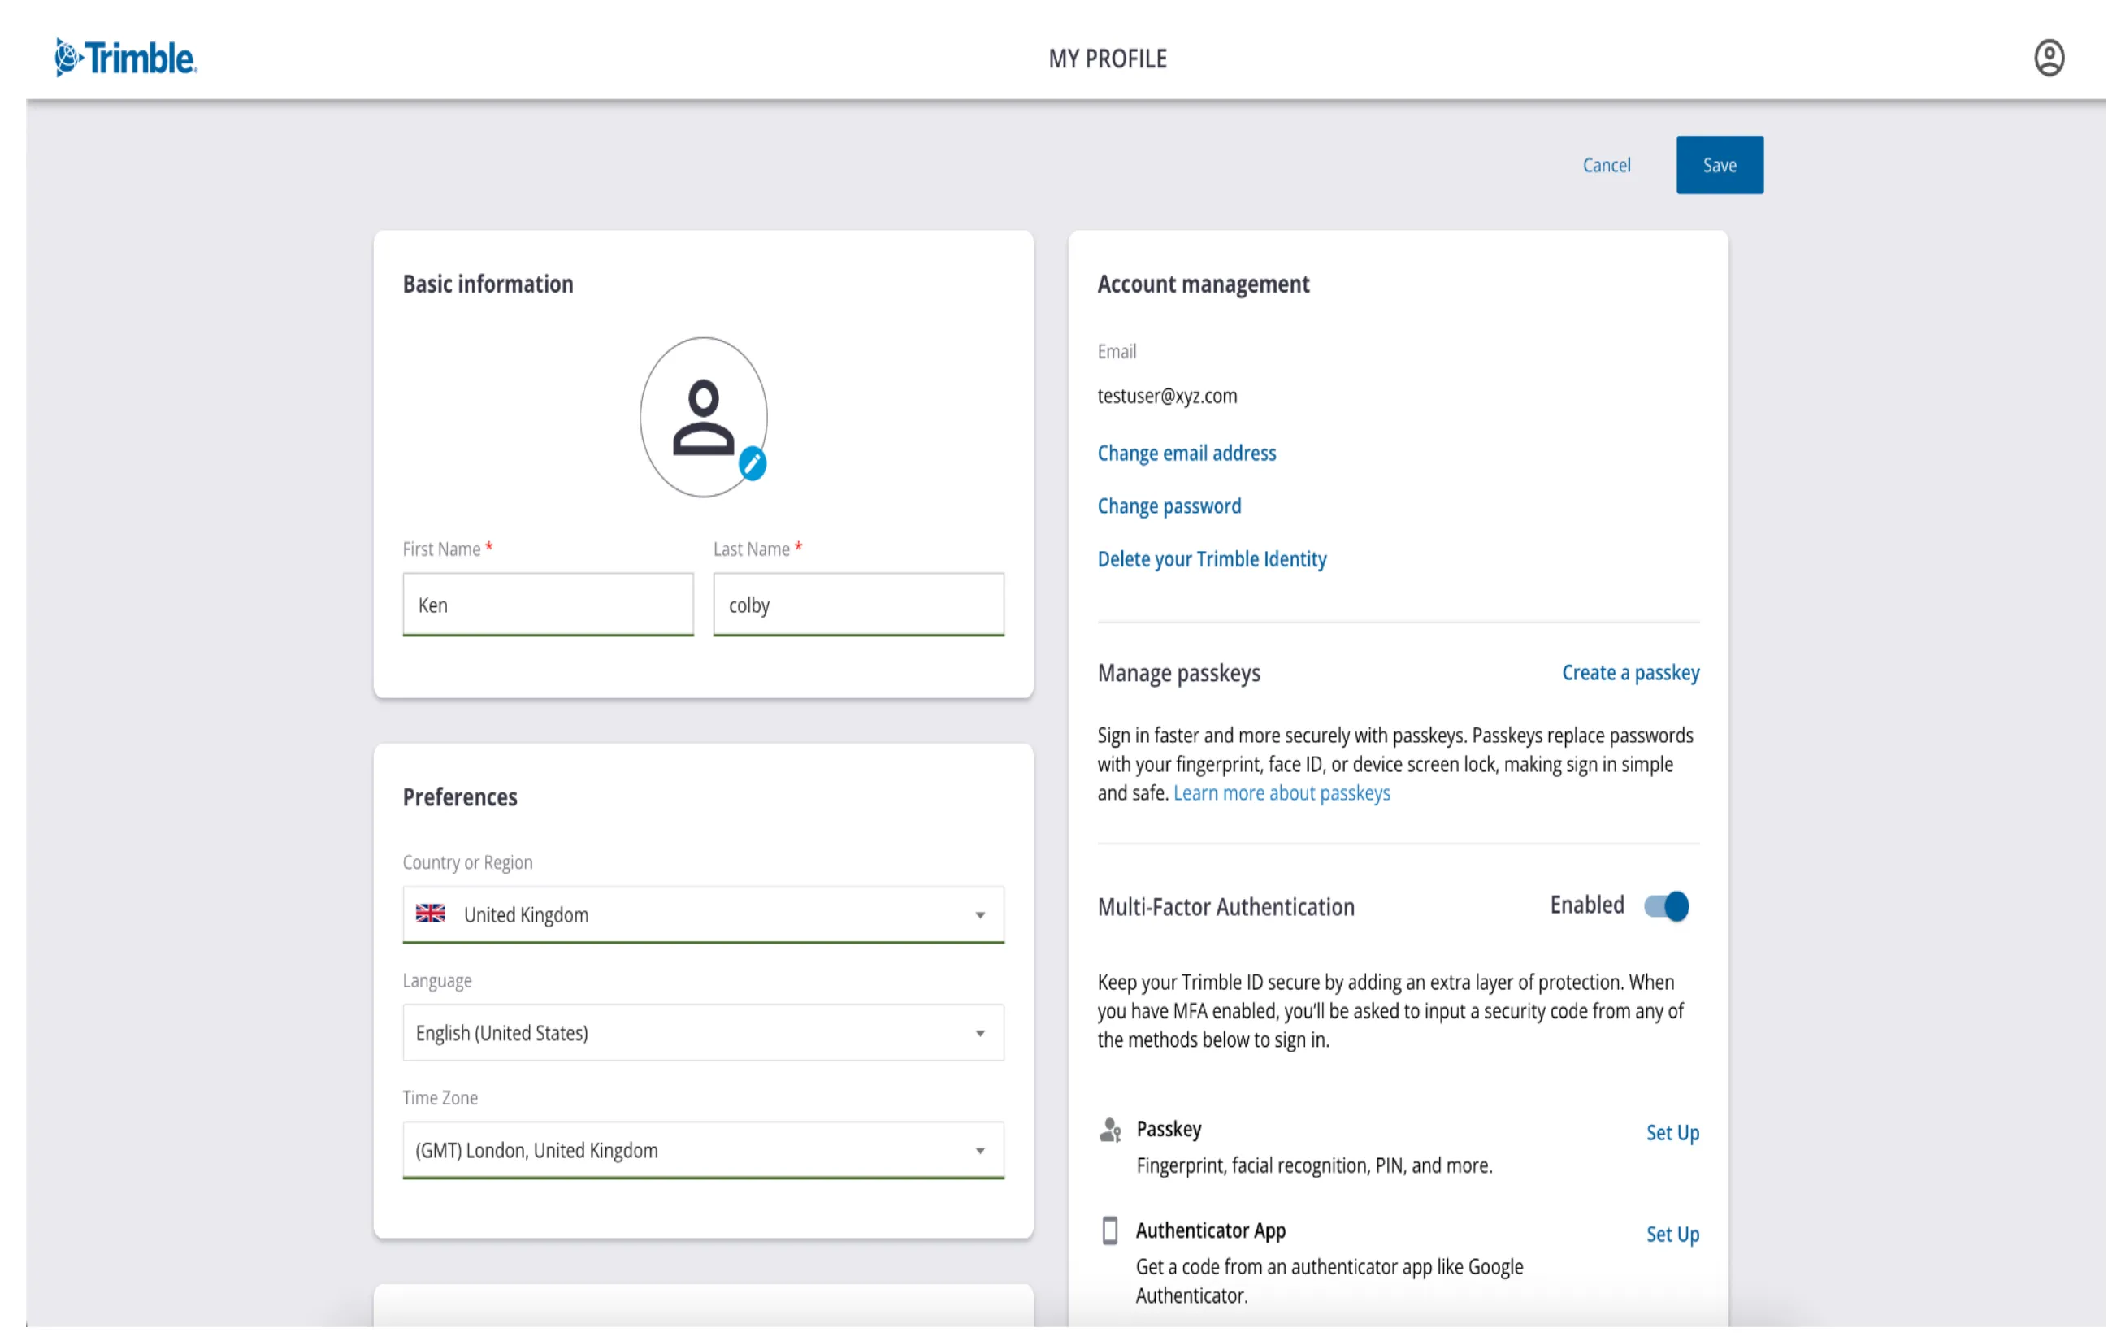Click the Multi-Factor Authentication heading
Screen dimensions: 2121x1341
1225,907
